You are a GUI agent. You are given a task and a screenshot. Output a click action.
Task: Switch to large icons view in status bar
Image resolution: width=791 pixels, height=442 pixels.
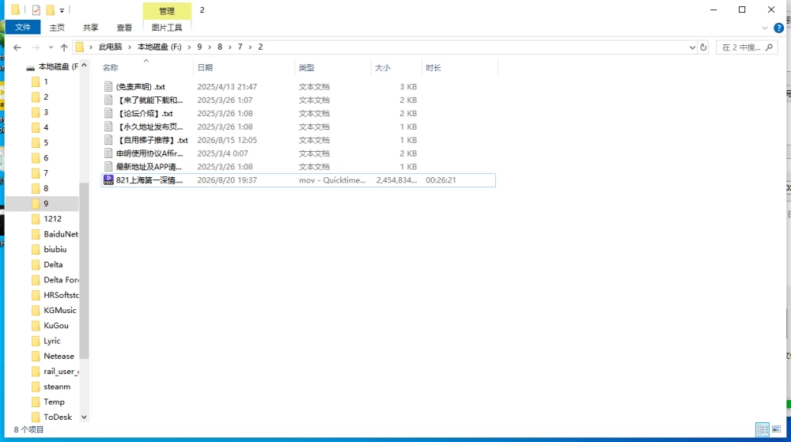pyautogui.click(x=777, y=429)
